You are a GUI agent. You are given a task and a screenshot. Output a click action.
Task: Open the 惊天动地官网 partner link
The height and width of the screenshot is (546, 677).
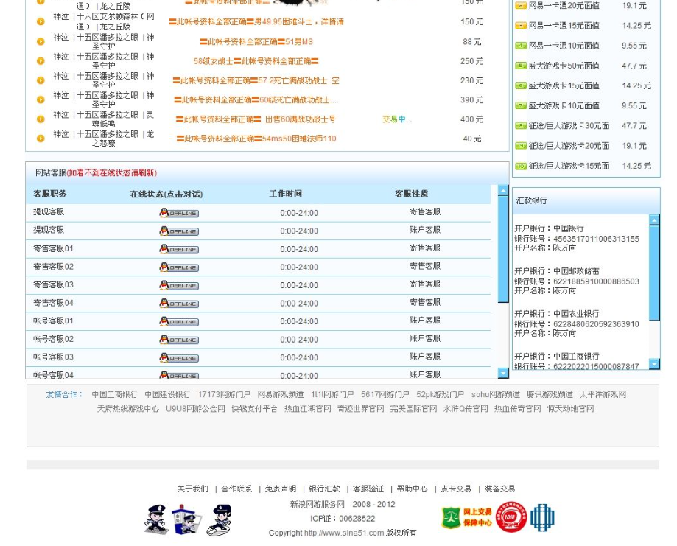click(x=571, y=409)
